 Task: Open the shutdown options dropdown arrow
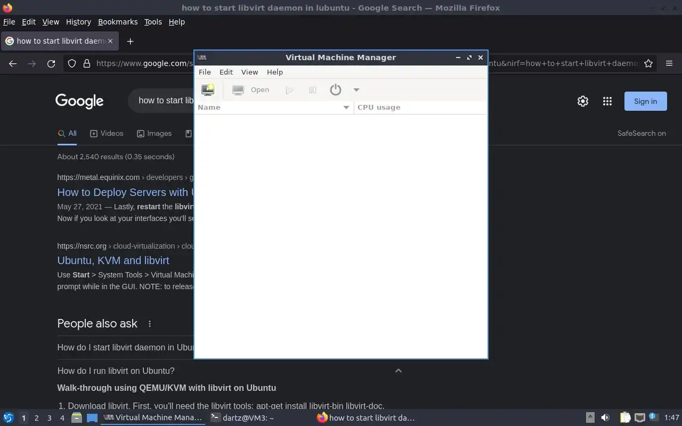(356, 90)
